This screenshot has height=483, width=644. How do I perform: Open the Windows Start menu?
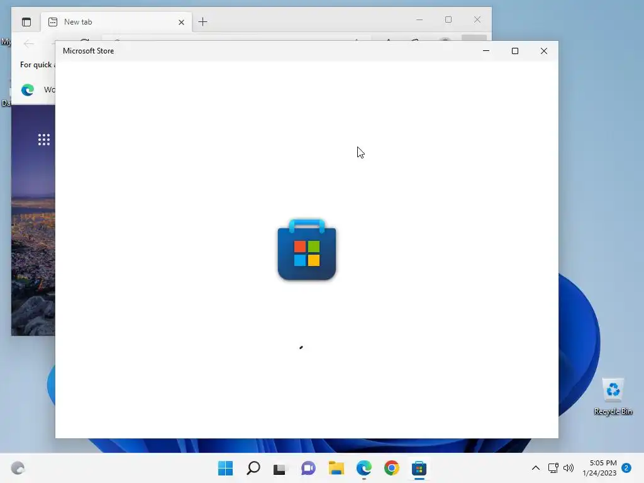tap(225, 468)
